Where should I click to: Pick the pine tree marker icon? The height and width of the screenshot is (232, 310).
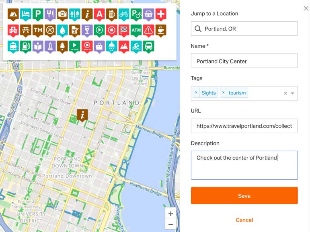pyautogui.click(x=62, y=47)
